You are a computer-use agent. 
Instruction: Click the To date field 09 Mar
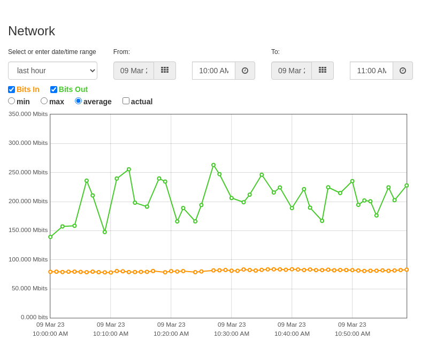coord(292,71)
